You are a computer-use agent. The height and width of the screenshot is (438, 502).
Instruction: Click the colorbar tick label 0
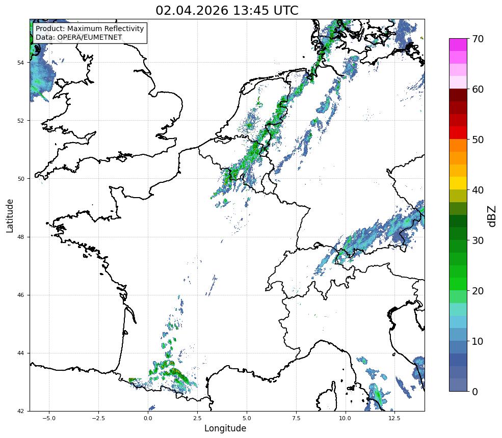point(475,392)
